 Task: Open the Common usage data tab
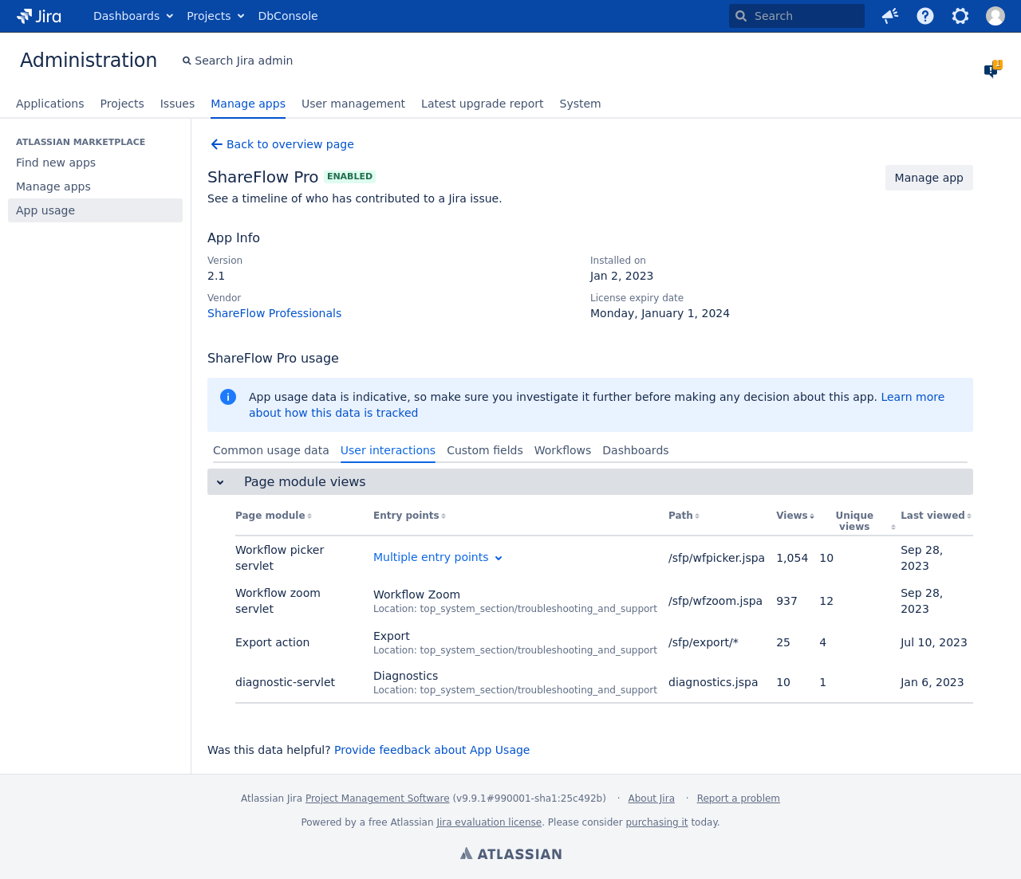pos(271,450)
